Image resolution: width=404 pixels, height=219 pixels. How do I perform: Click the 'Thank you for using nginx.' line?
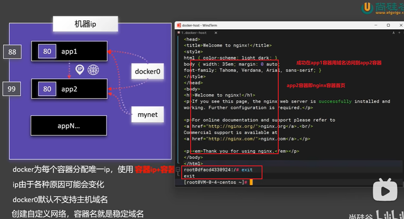click(x=241, y=151)
